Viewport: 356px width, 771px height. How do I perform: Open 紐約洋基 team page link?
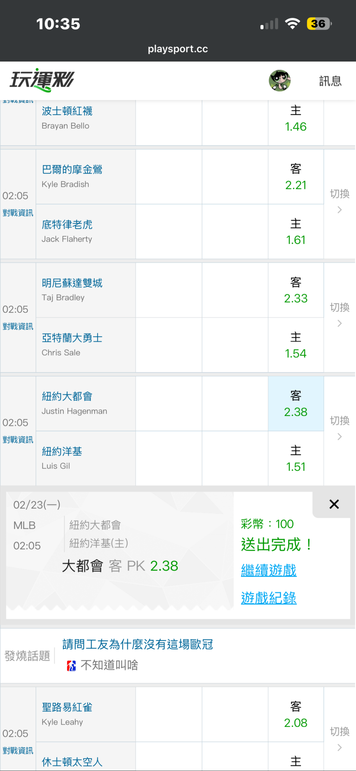click(62, 451)
